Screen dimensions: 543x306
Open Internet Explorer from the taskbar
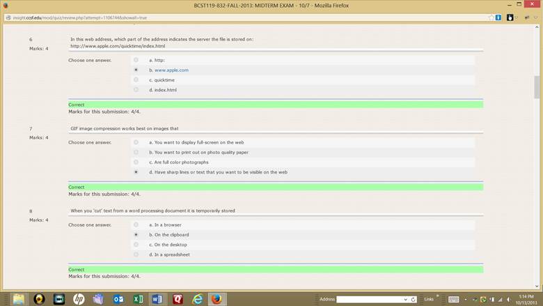pyautogui.click(x=198, y=298)
